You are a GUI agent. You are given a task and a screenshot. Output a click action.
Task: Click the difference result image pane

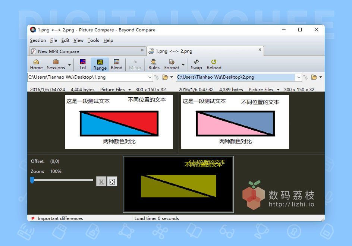click(x=179, y=184)
